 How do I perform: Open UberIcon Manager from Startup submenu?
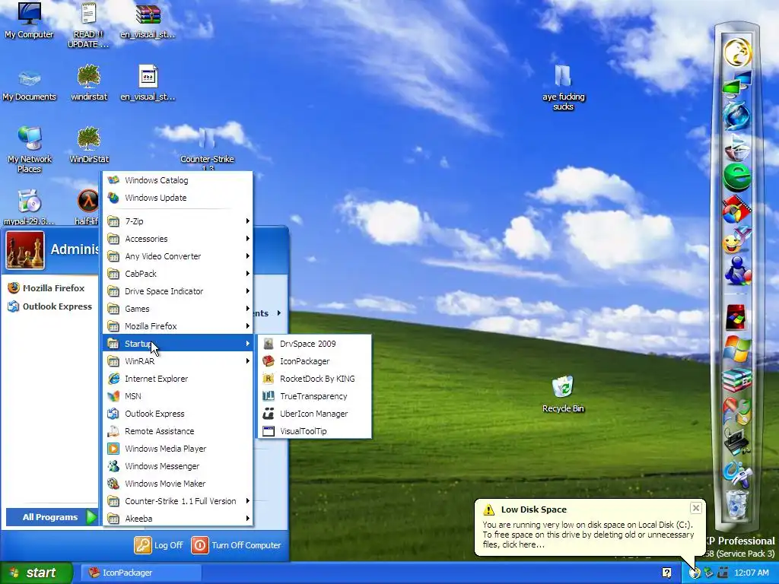click(x=314, y=414)
